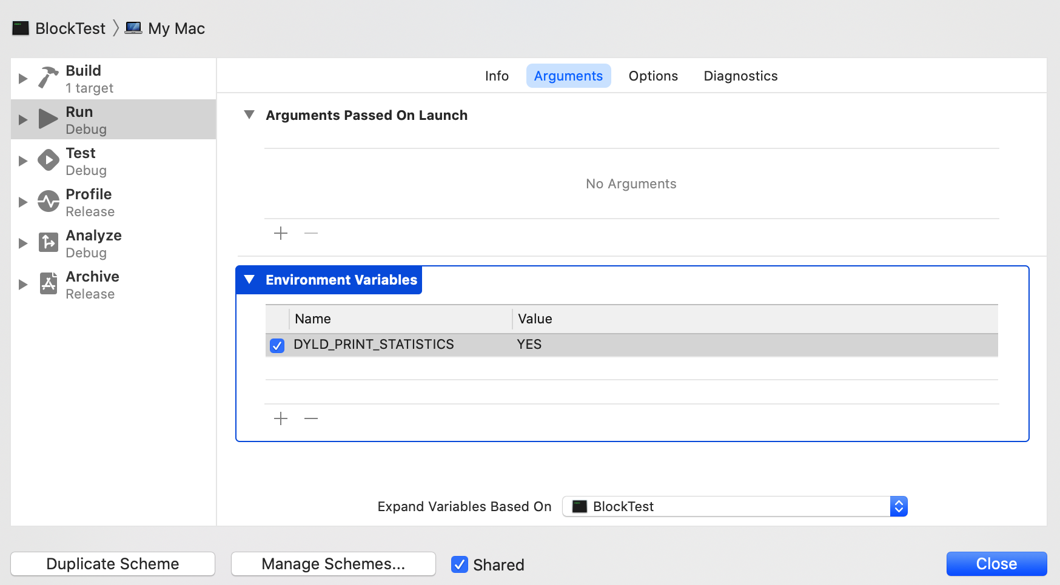This screenshot has height=585, width=1060.
Task: Click the Value column header
Action: (x=755, y=319)
